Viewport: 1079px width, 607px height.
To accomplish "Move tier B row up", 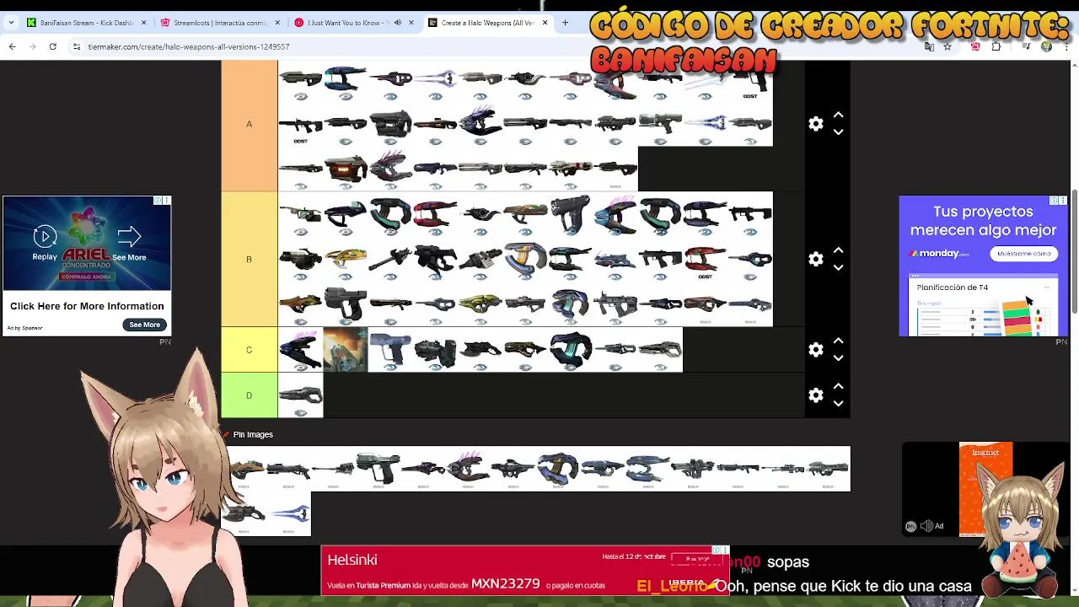I will point(838,250).
